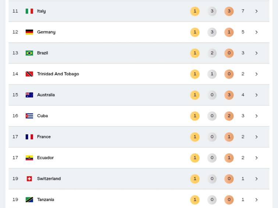Expand the Brazil row chevron

point(256,53)
